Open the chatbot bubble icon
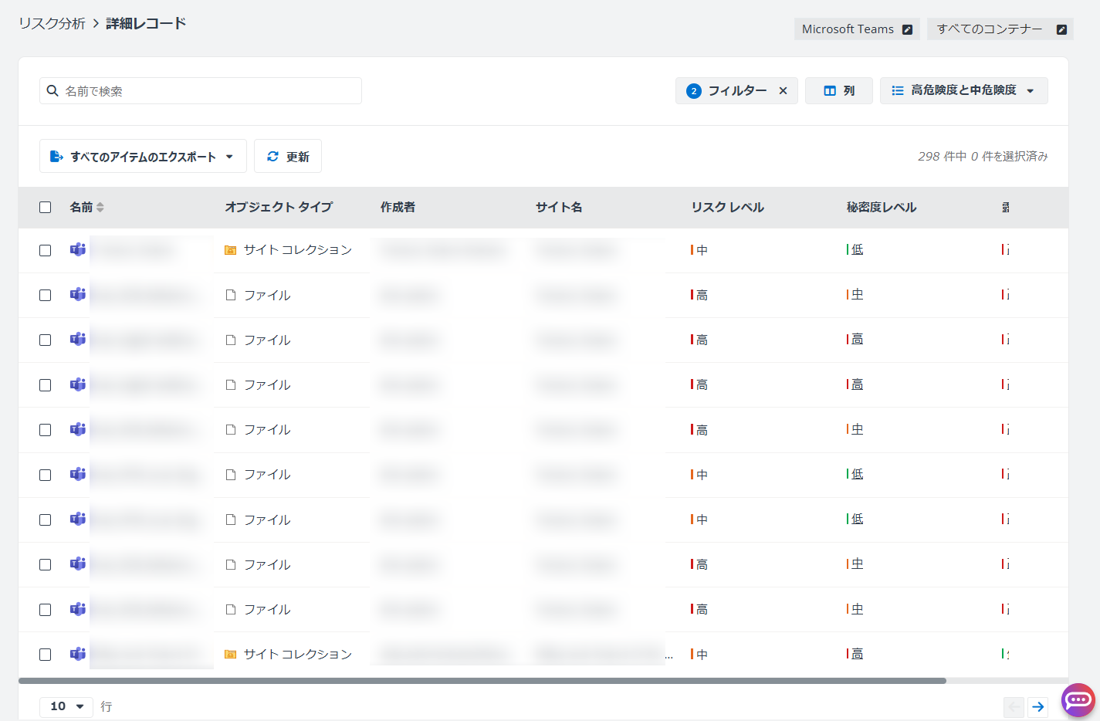This screenshot has height=721, width=1100. (x=1078, y=700)
